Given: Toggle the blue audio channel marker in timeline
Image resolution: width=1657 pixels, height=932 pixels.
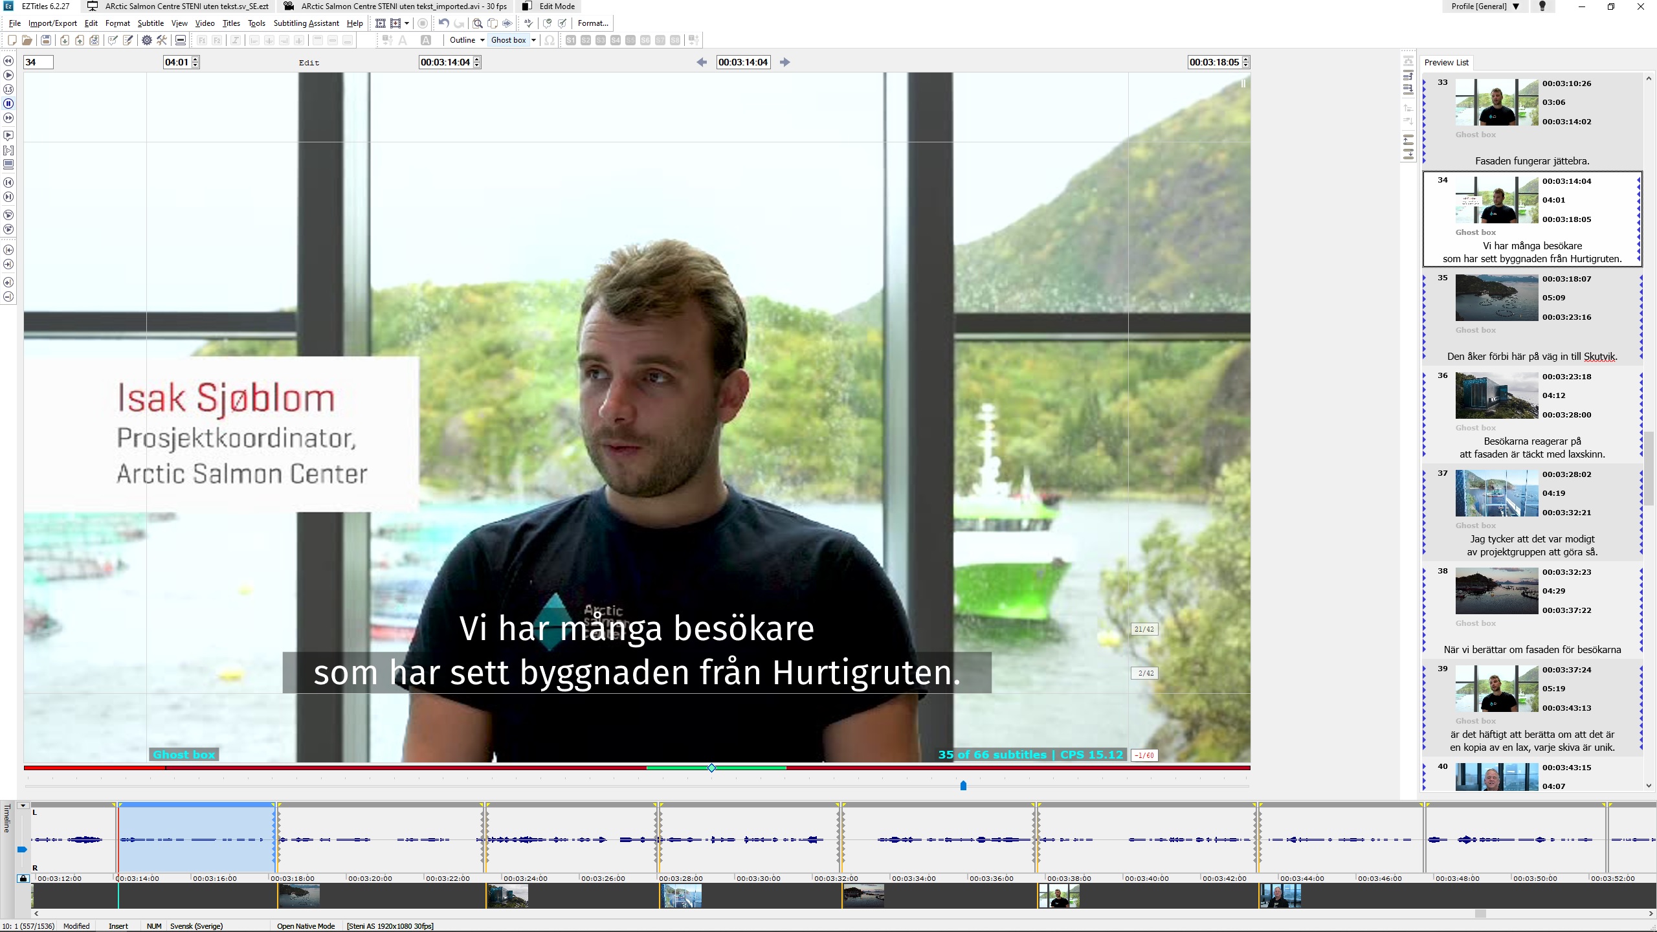Looking at the screenshot, I should (x=22, y=850).
